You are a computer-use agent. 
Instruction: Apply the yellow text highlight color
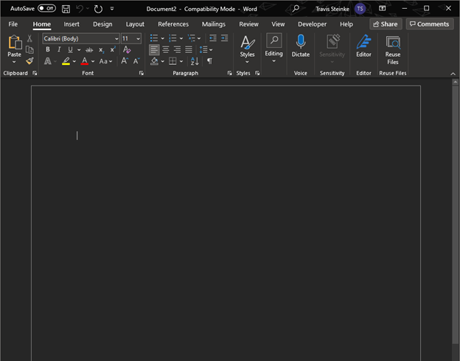click(x=66, y=61)
